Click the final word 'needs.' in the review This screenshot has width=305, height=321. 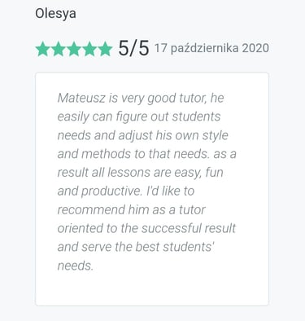[x=76, y=266]
